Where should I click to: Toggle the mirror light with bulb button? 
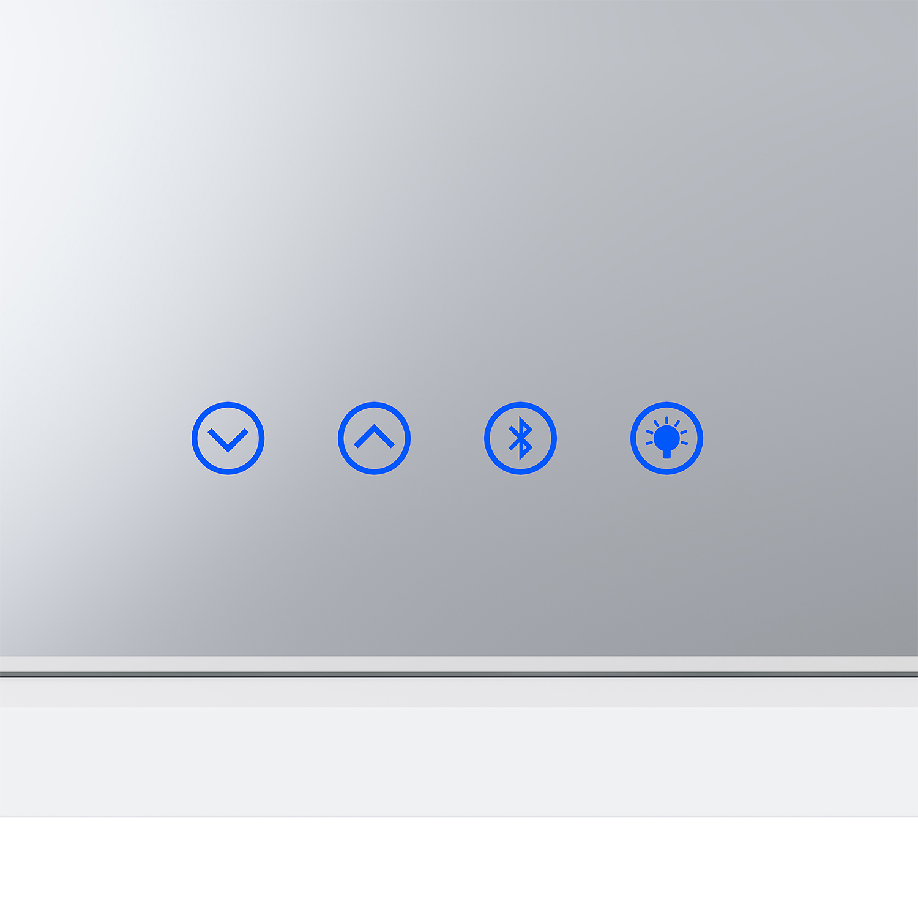[x=666, y=438]
